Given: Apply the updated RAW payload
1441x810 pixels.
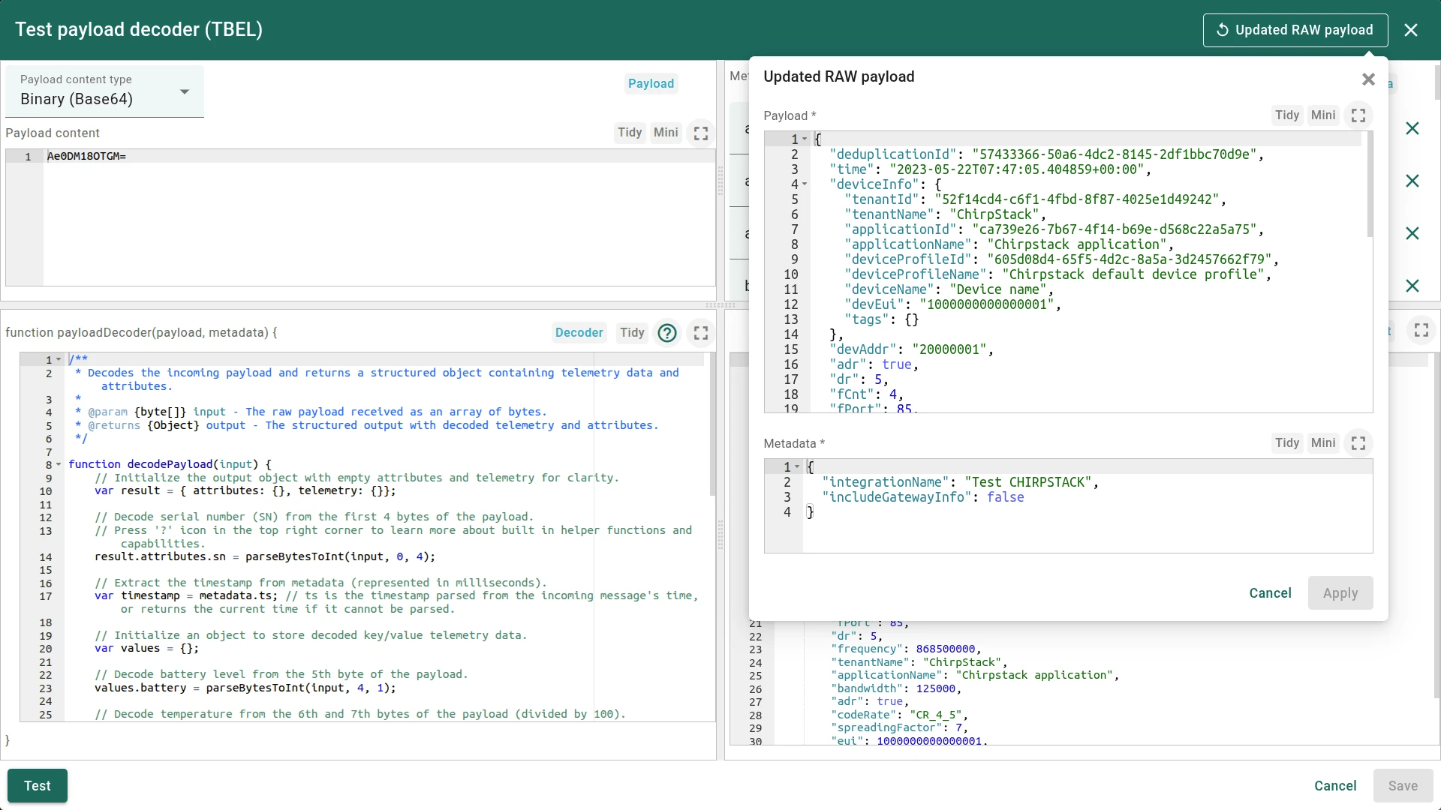Looking at the screenshot, I should pos(1340,593).
